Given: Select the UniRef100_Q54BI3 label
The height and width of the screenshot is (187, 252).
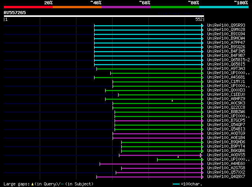Looking at the screenshot, I should 226,129.
